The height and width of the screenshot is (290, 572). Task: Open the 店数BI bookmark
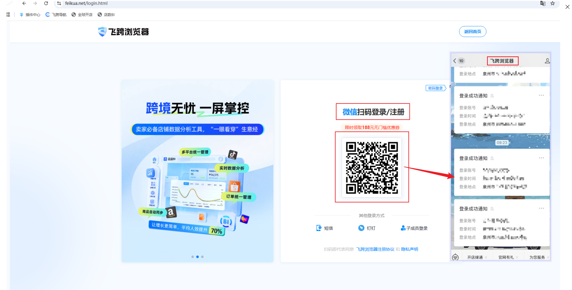click(x=106, y=15)
